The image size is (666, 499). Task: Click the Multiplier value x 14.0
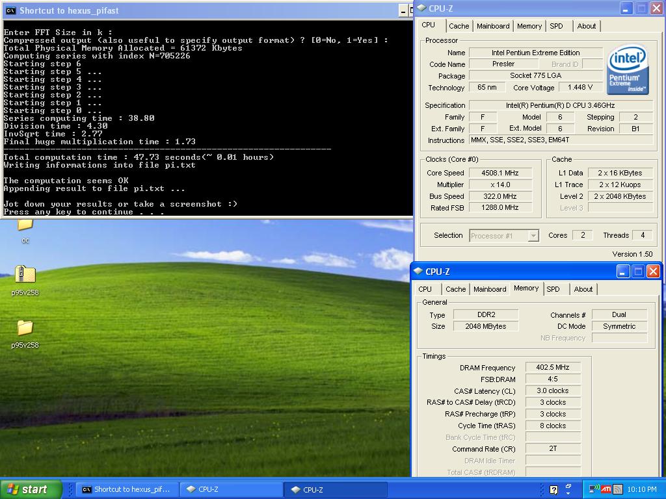pos(500,185)
